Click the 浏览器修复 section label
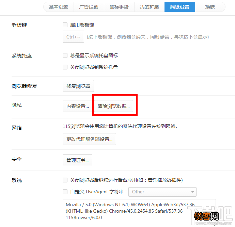This screenshot has height=227, width=235. click(x=24, y=86)
